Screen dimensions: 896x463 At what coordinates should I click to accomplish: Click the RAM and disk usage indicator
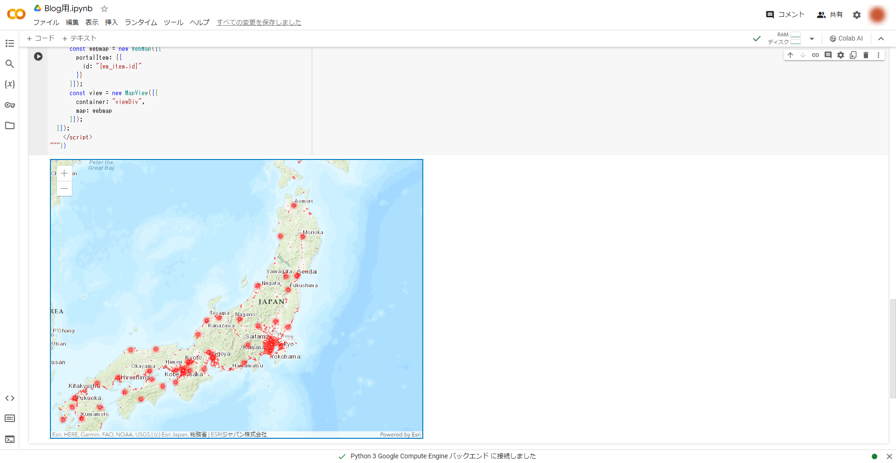pos(784,39)
